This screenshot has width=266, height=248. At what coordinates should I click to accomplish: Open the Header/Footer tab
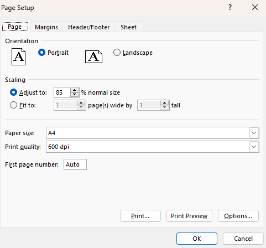[x=88, y=27]
